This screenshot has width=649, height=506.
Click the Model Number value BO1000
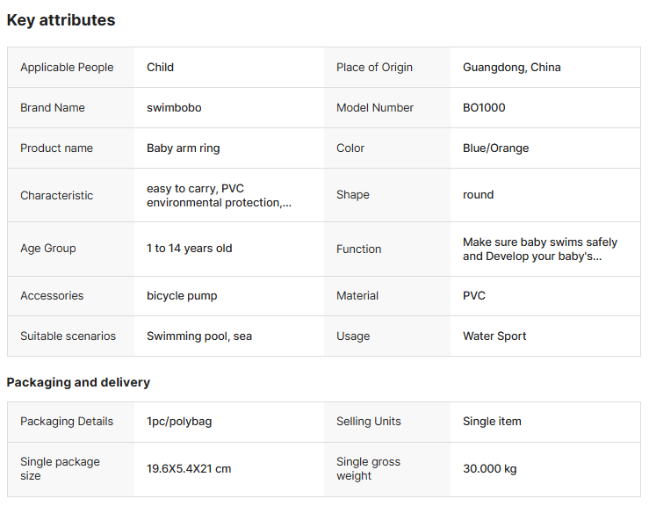pyautogui.click(x=484, y=107)
